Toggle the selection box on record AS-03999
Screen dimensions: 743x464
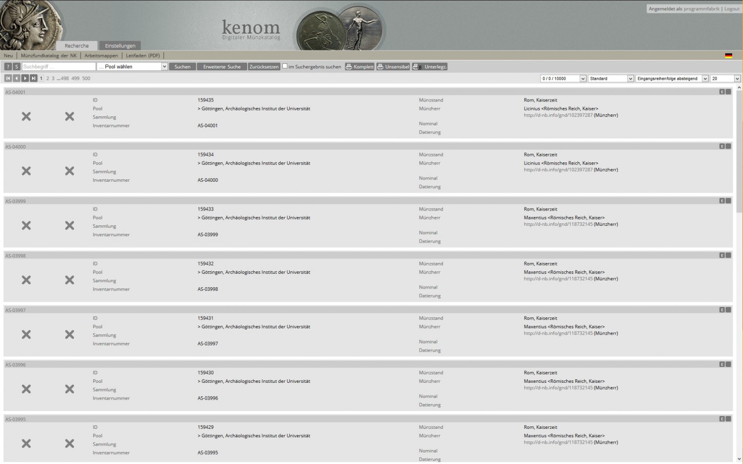[x=728, y=201]
